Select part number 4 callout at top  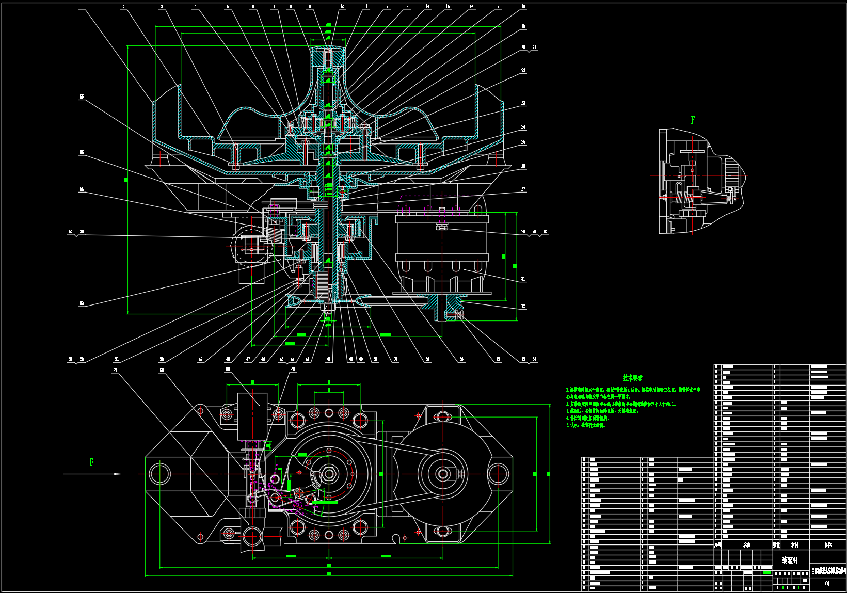(196, 7)
